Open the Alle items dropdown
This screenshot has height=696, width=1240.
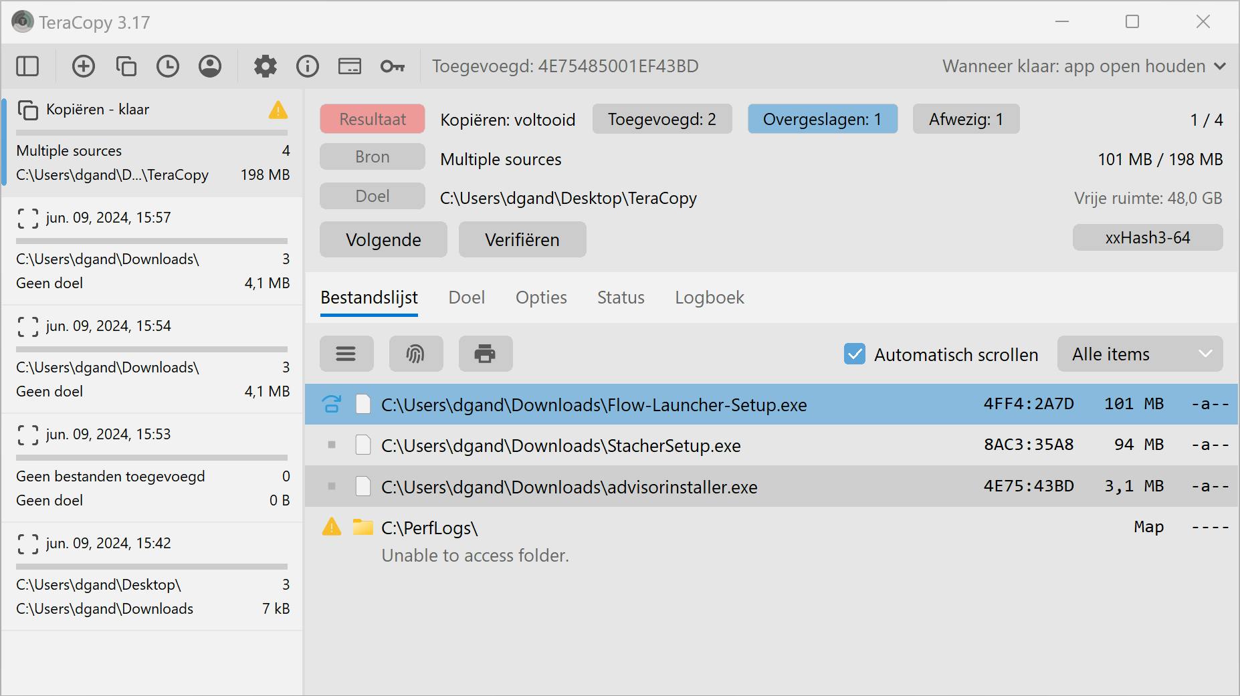pyautogui.click(x=1140, y=354)
